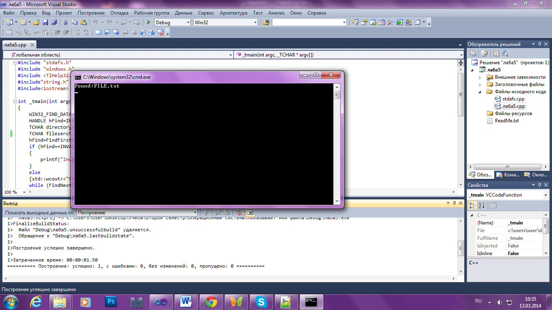
Task: Click the Save All toolbar icon
Action: click(53, 23)
